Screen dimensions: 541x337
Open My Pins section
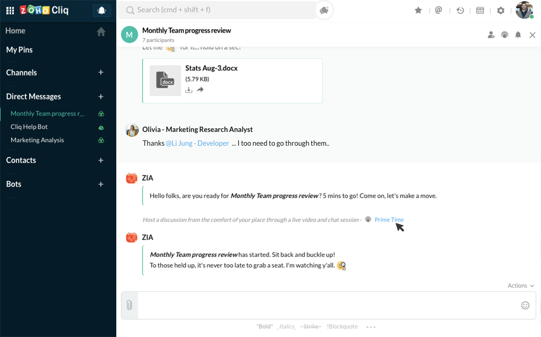pyautogui.click(x=20, y=50)
